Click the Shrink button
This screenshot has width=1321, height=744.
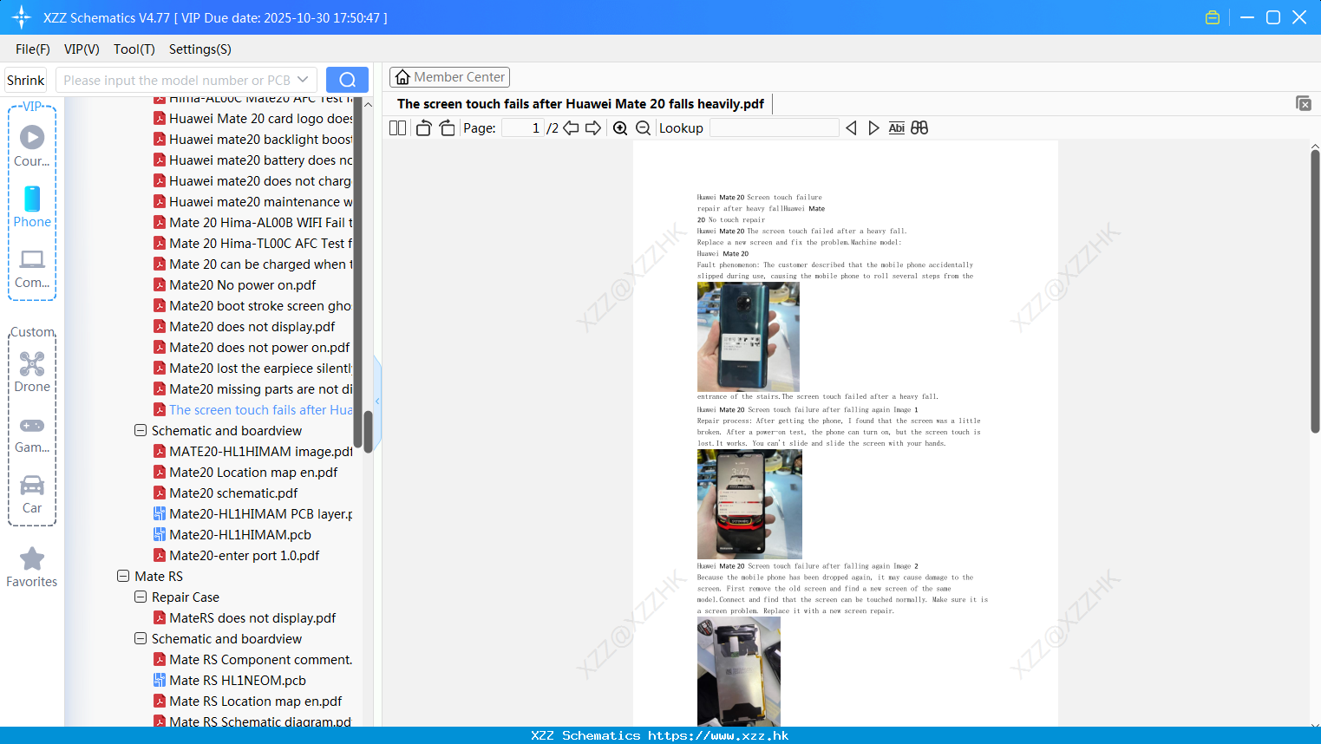click(x=26, y=80)
